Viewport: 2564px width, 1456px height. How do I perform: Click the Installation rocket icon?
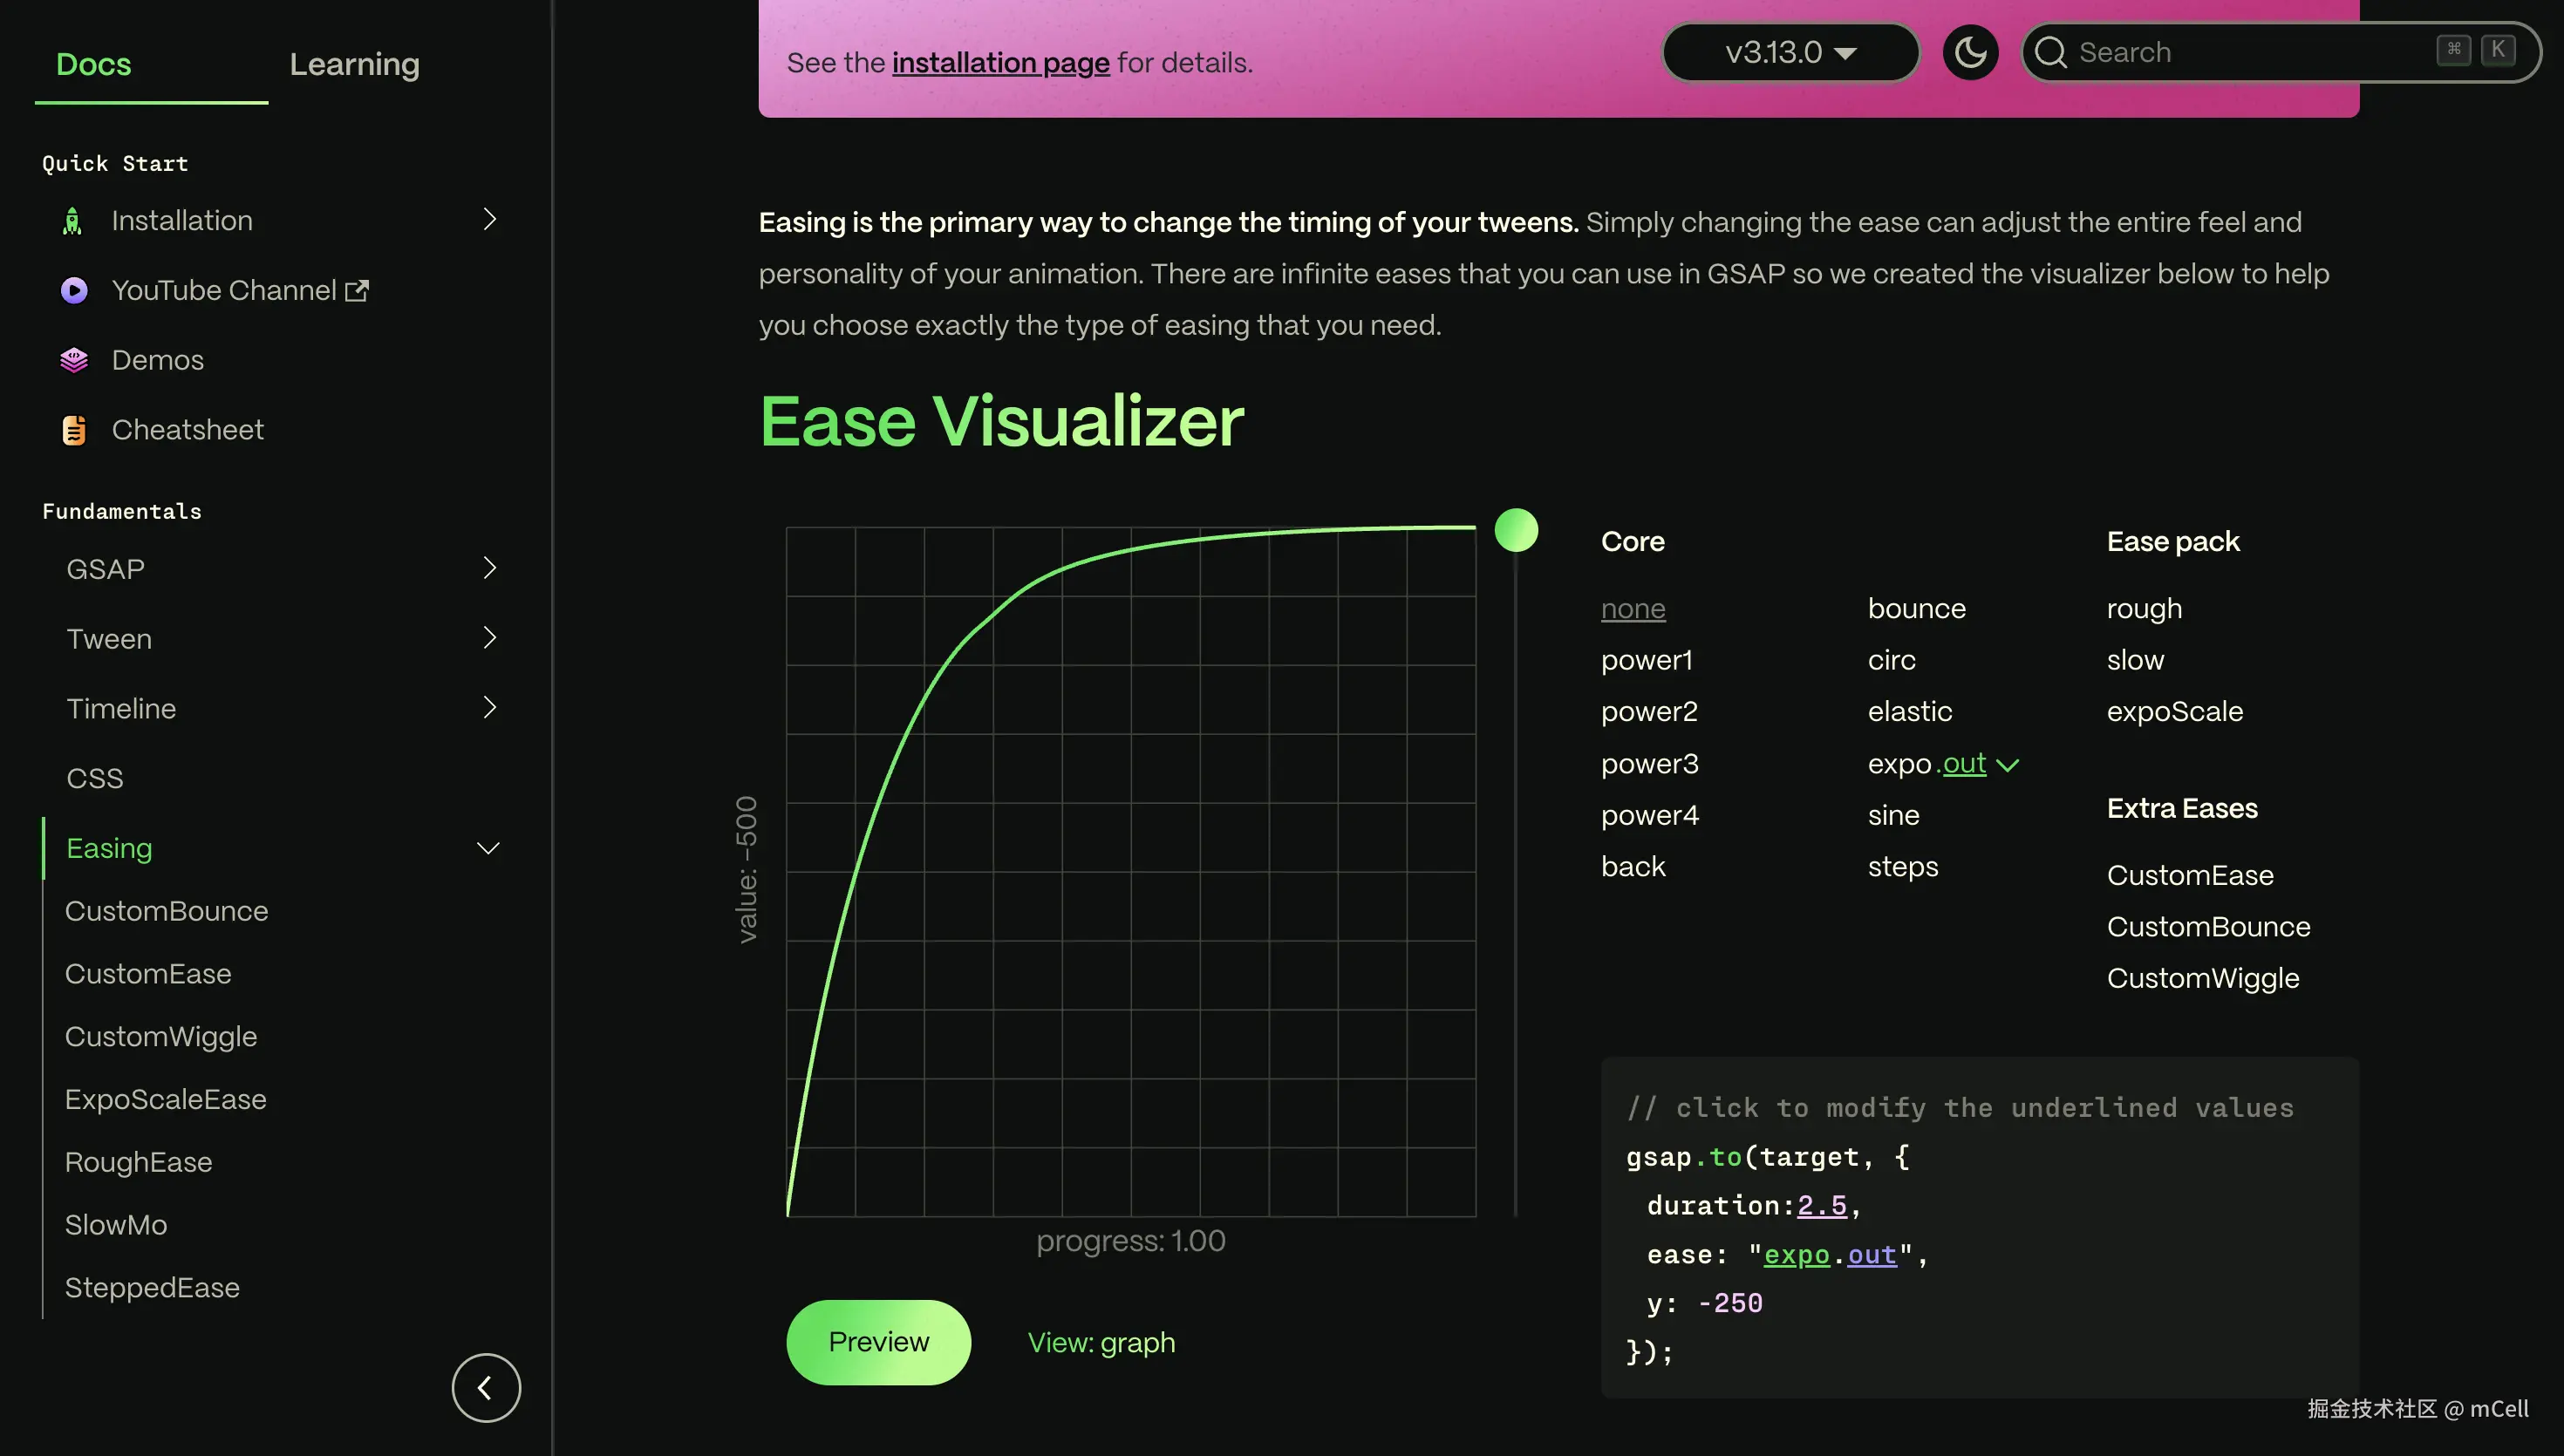[73, 221]
